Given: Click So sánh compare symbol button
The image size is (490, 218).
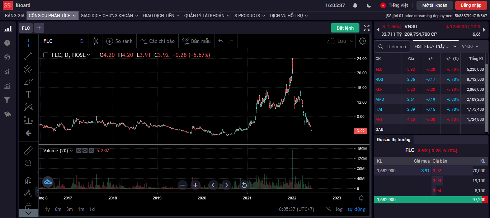Looking at the screenshot, I should pyautogui.click(x=119, y=41).
